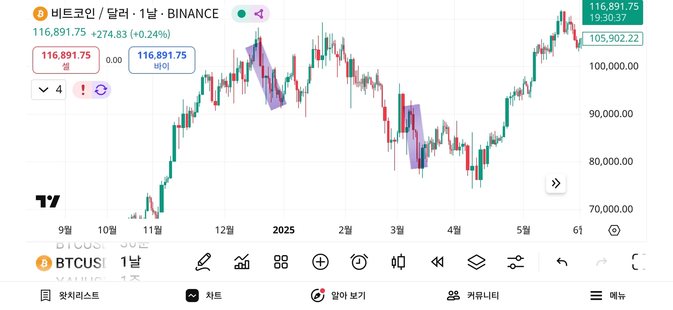
Task: Open the object tree layers icon
Action: coord(476,262)
